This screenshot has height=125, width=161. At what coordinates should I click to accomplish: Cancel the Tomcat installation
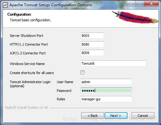(143, 116)
